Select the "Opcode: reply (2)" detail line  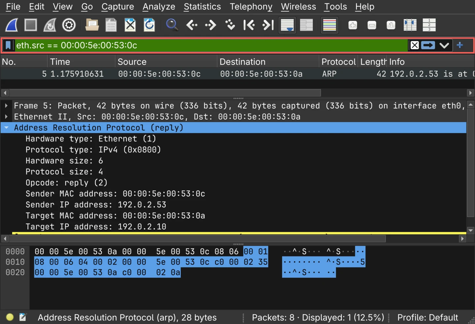click(x=66, y=183)
